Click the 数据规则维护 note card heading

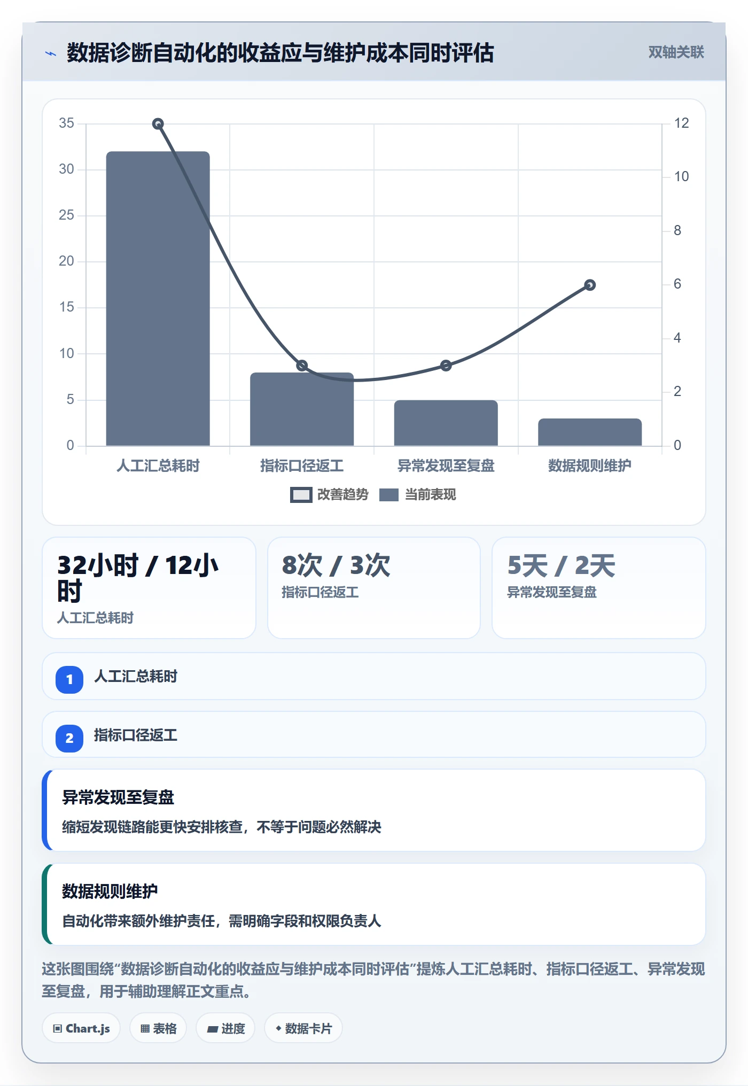pos(110,891)
